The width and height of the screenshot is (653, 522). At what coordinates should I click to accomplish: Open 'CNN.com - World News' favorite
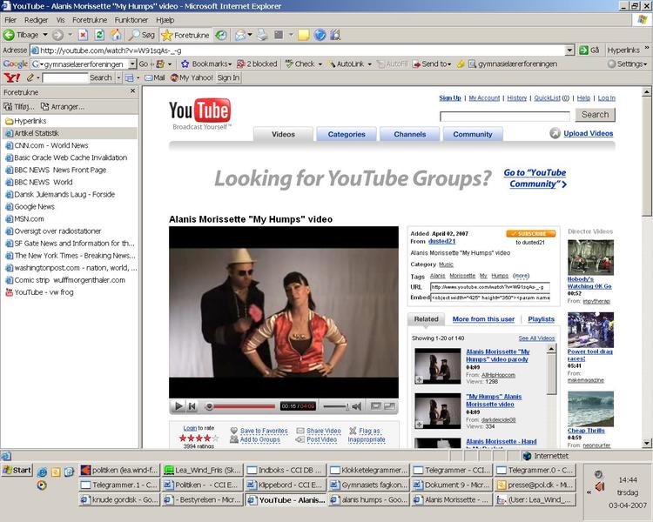(x=51, y=145)
